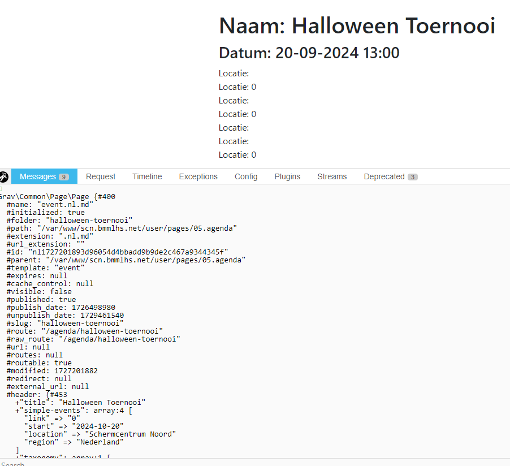Click the #raw_route line
This screenshot has height=466, width=510.
(93, 339)
